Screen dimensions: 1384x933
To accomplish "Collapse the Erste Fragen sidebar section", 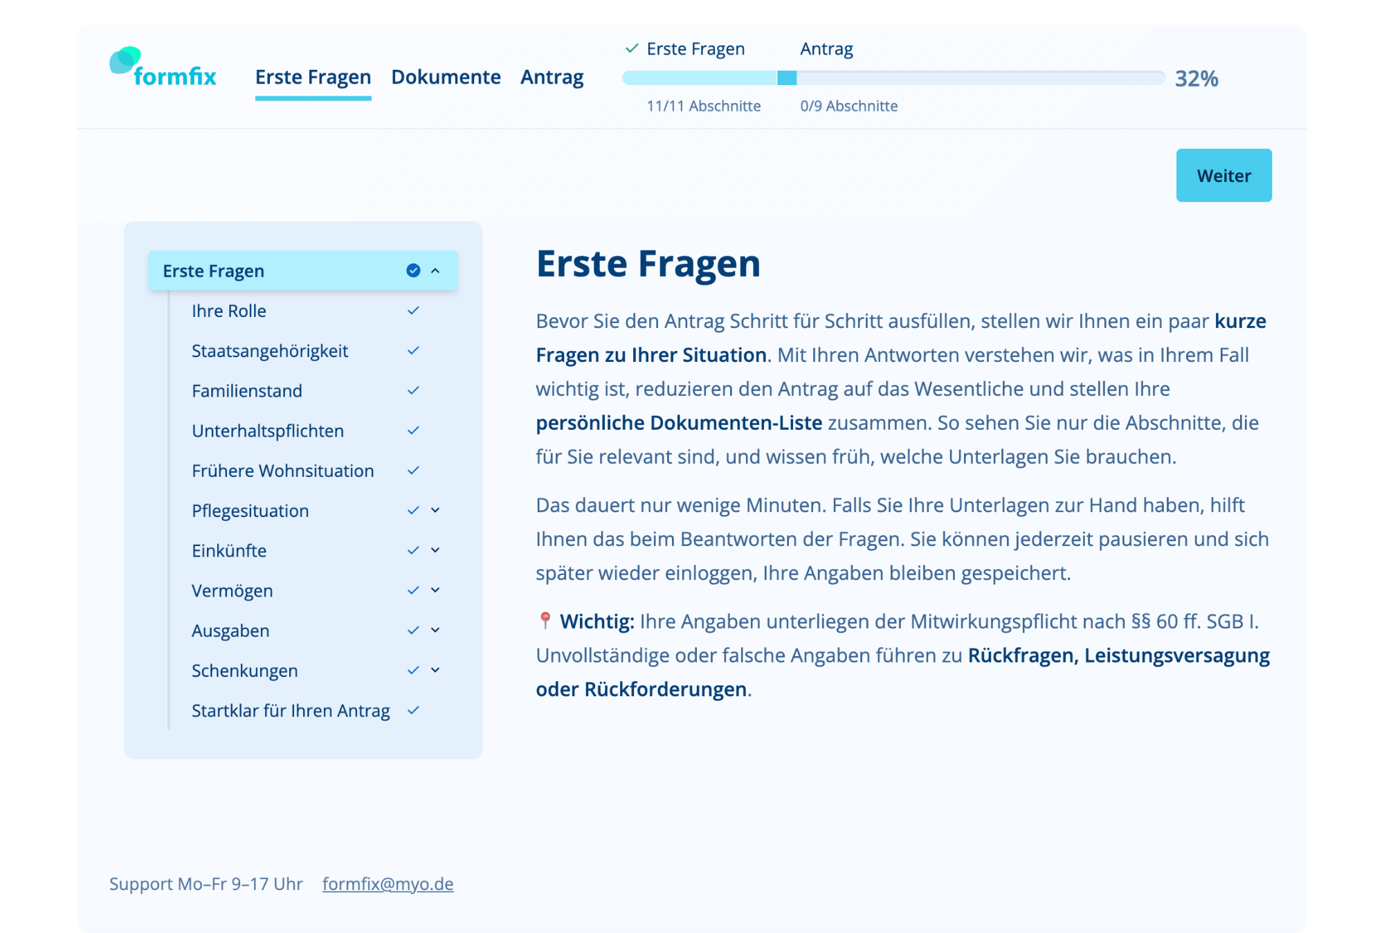I will pyautogui.click(x=435, y=271).
